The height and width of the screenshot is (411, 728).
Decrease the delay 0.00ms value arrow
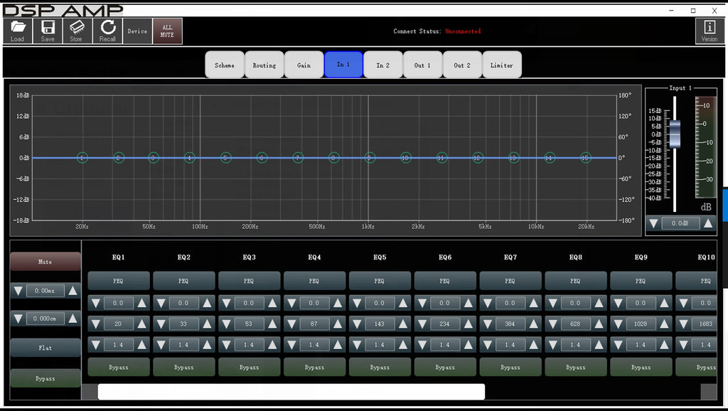tap(18, 291)
